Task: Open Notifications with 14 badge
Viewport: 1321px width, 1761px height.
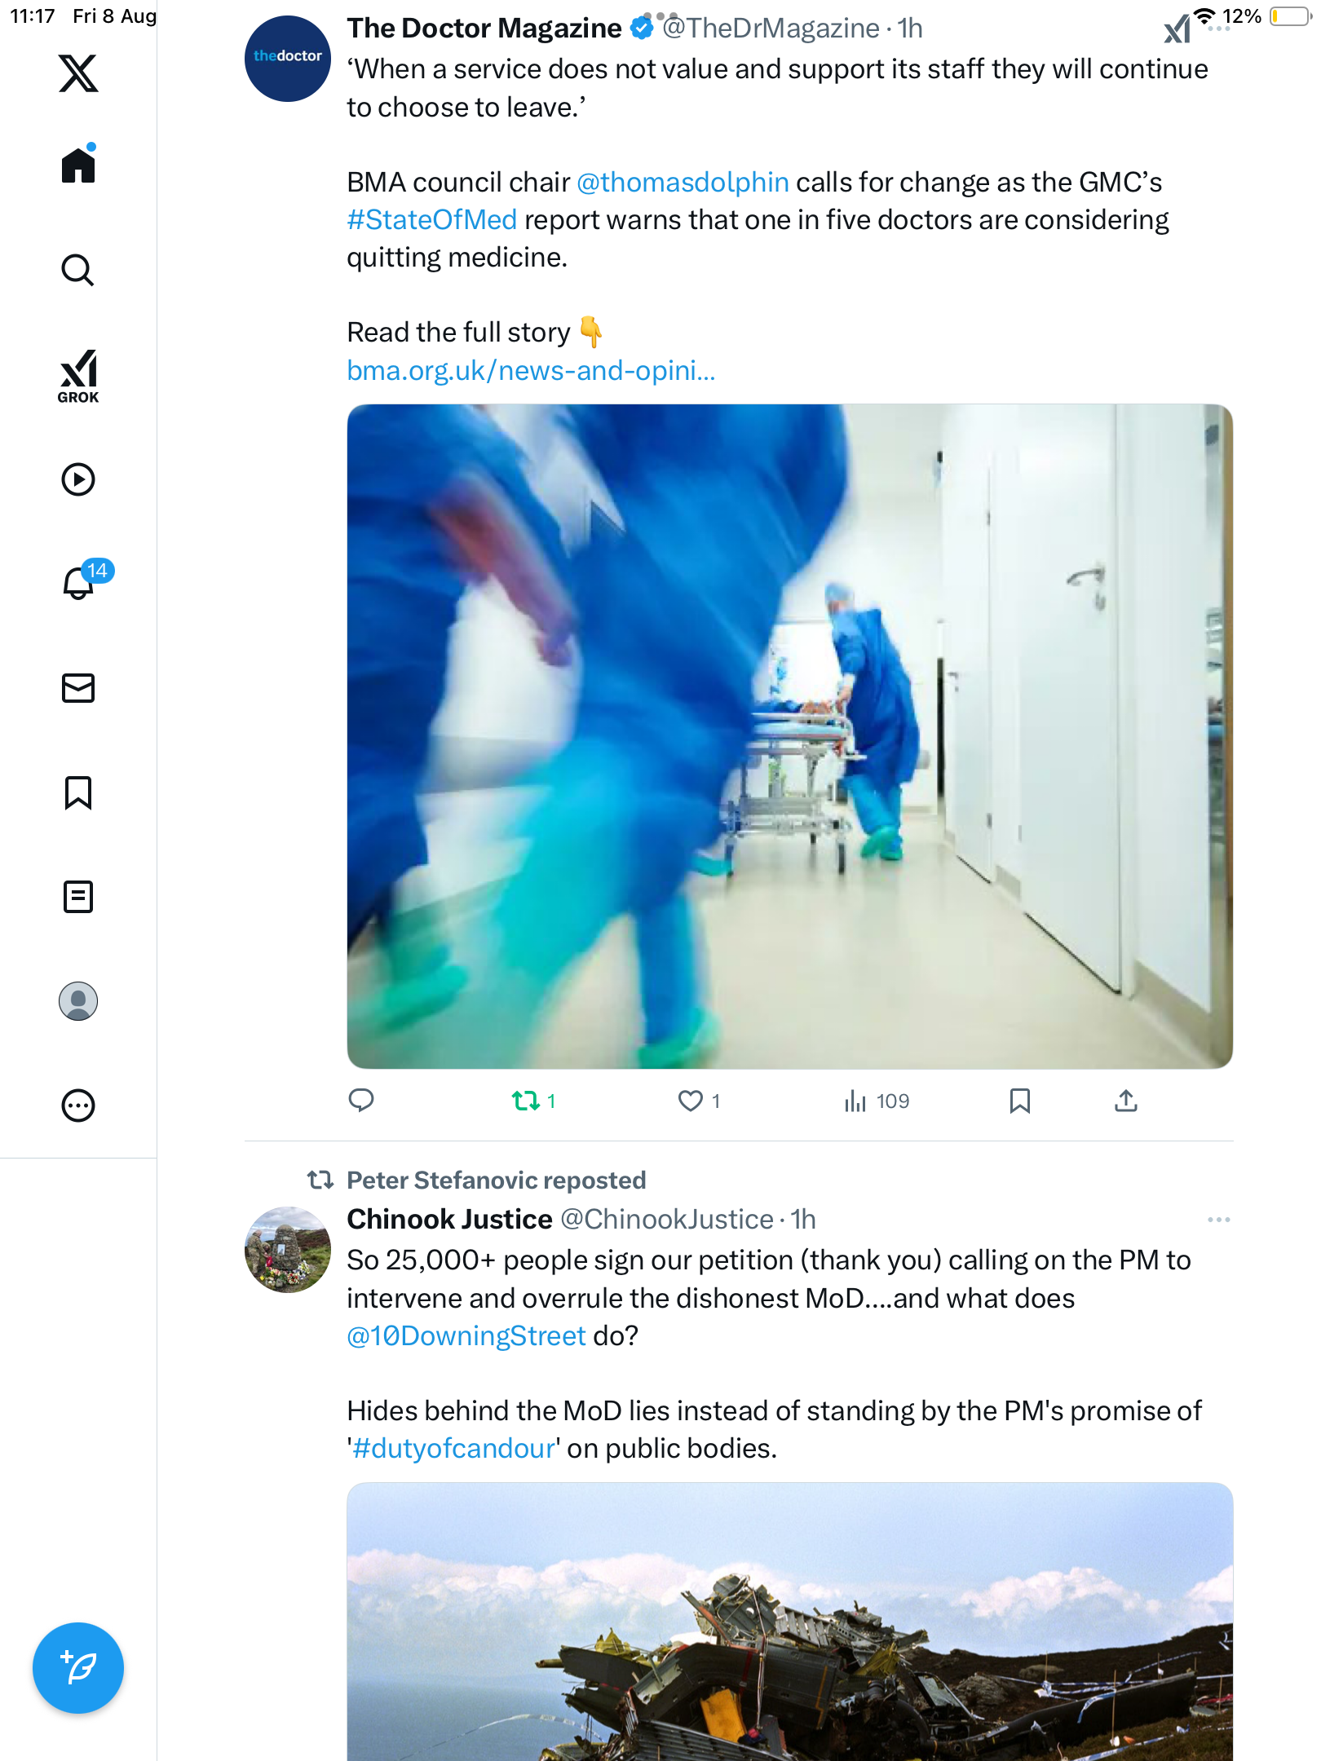Action: pos(78,583)
